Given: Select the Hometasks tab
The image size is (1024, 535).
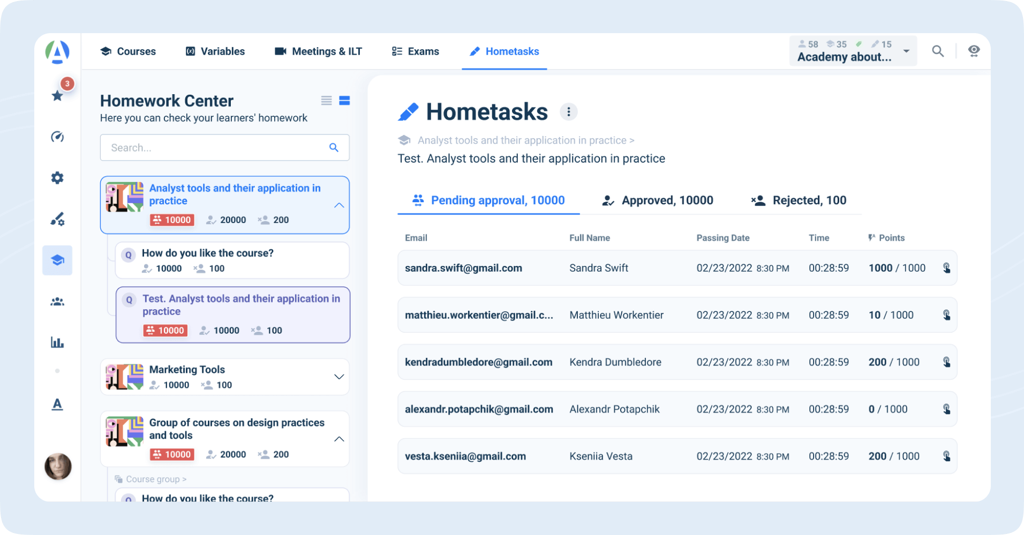Looking at the screenshot, I should pos(505,51).
